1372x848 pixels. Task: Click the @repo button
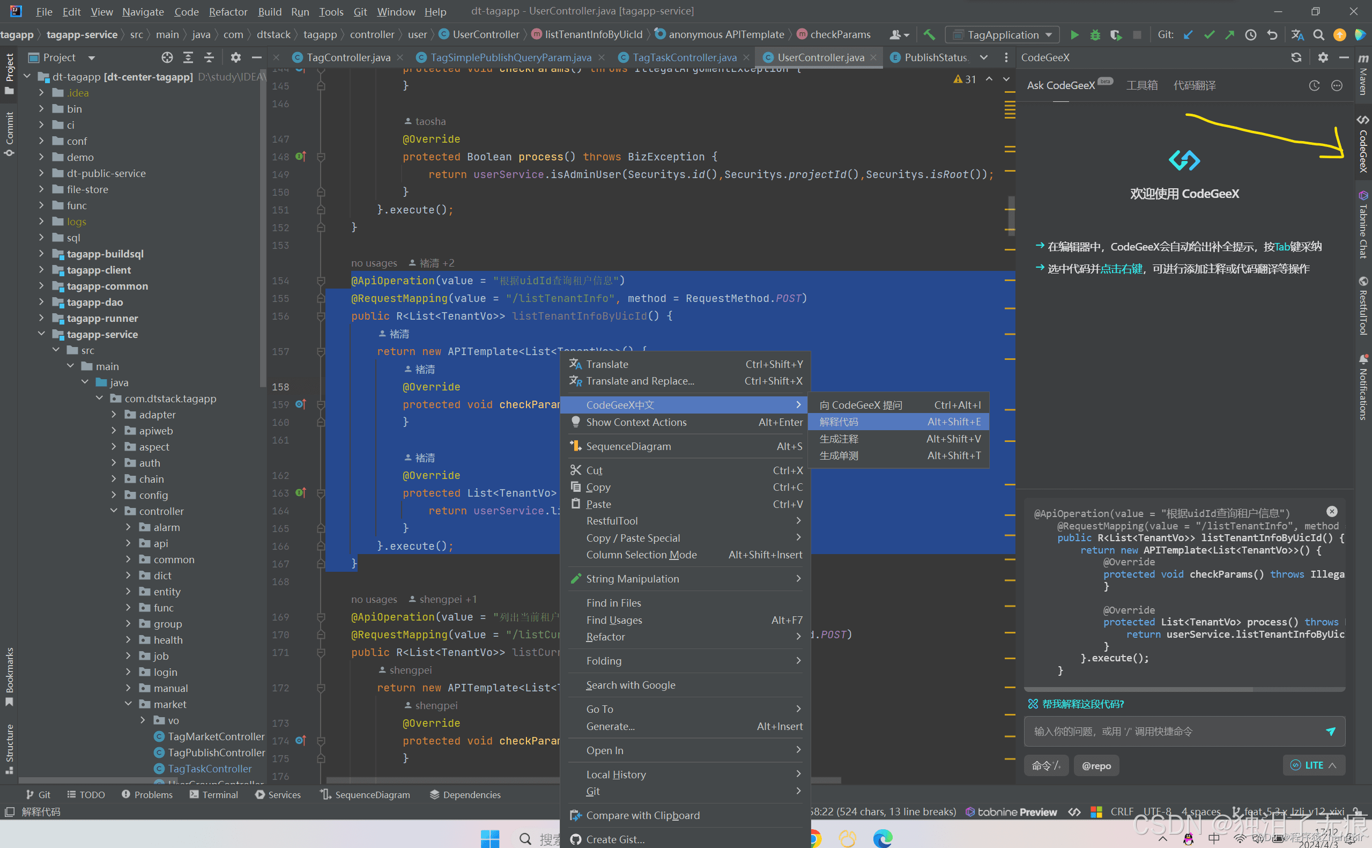[1096, 765]
